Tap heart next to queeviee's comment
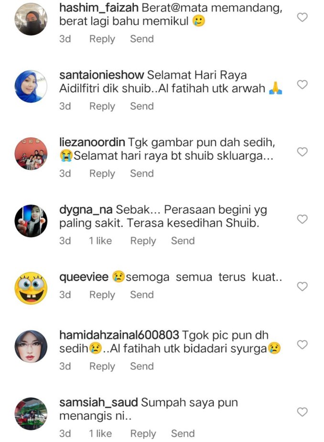This screenshot has height=442, width=324. (302, 286)
